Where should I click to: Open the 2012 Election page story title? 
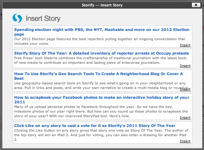click(x=102, y=32)
